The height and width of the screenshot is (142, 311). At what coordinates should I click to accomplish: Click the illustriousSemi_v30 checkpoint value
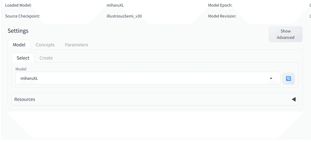coord(124,16)
